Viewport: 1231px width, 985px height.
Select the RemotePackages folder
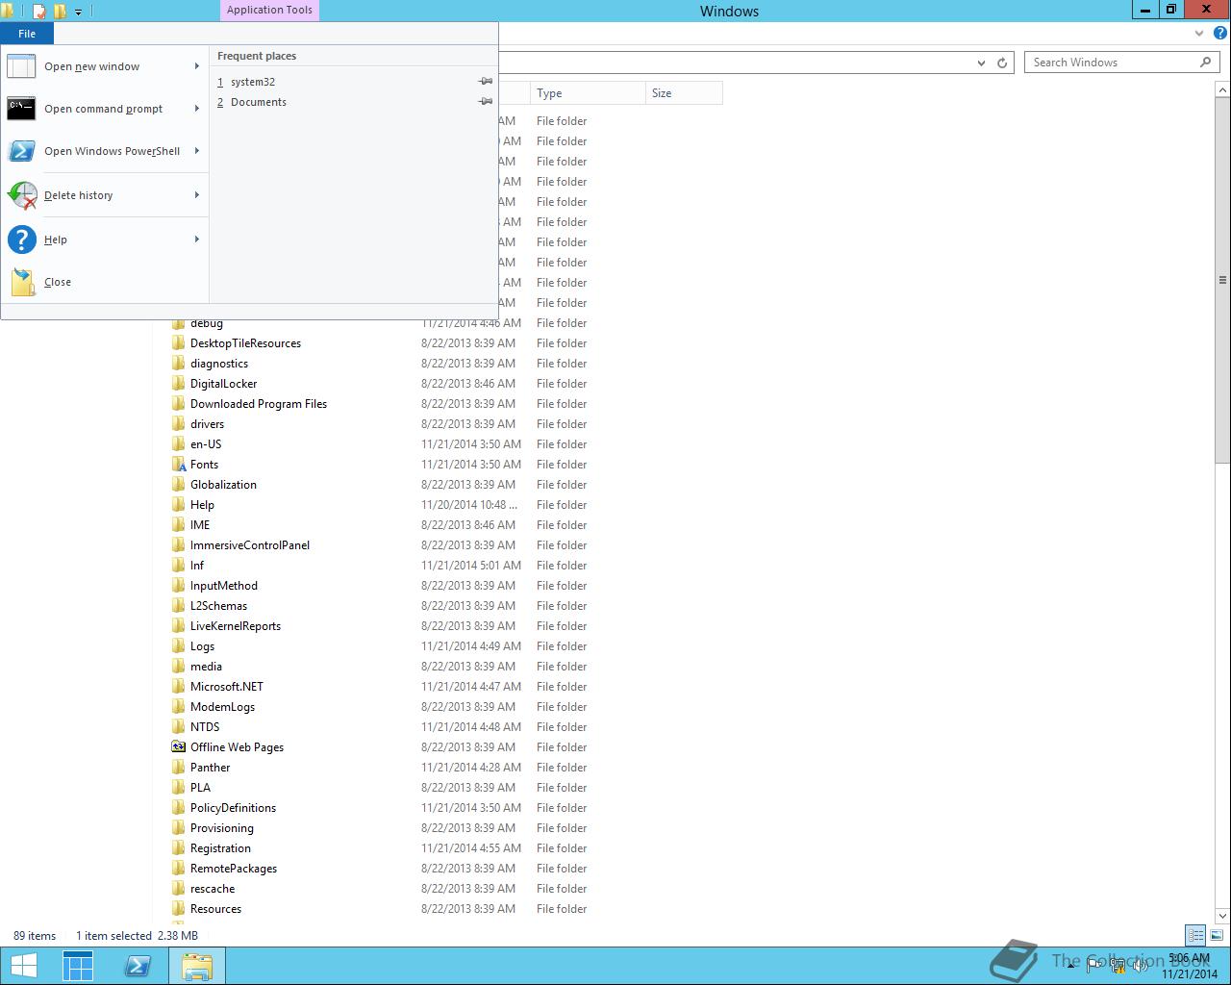[x=233, y=869]
